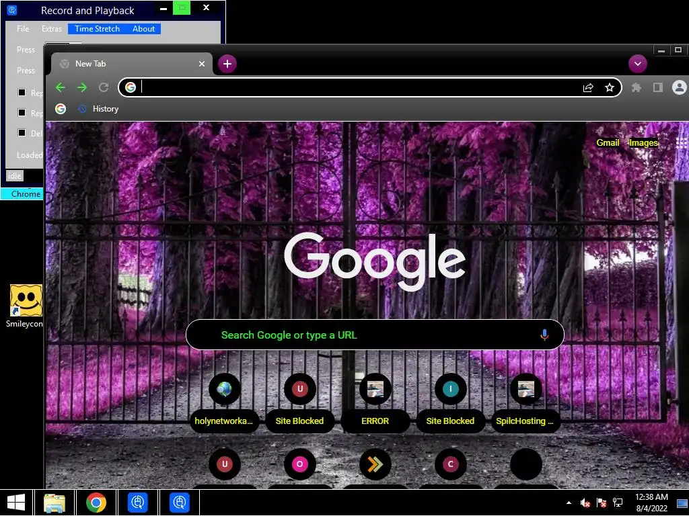The image size is (689, 516).
Task: Click the muted volume tray icon
Action: pos(585,503)
